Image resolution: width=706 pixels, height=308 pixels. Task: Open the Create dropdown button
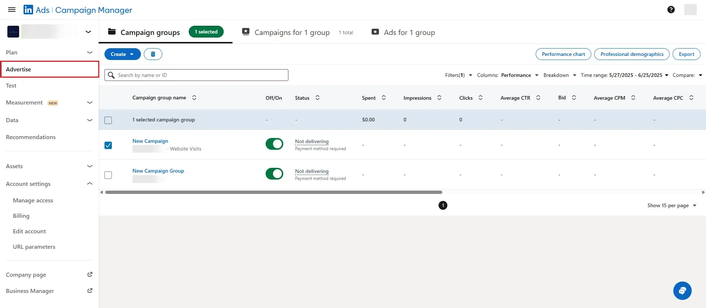[123, 54]
